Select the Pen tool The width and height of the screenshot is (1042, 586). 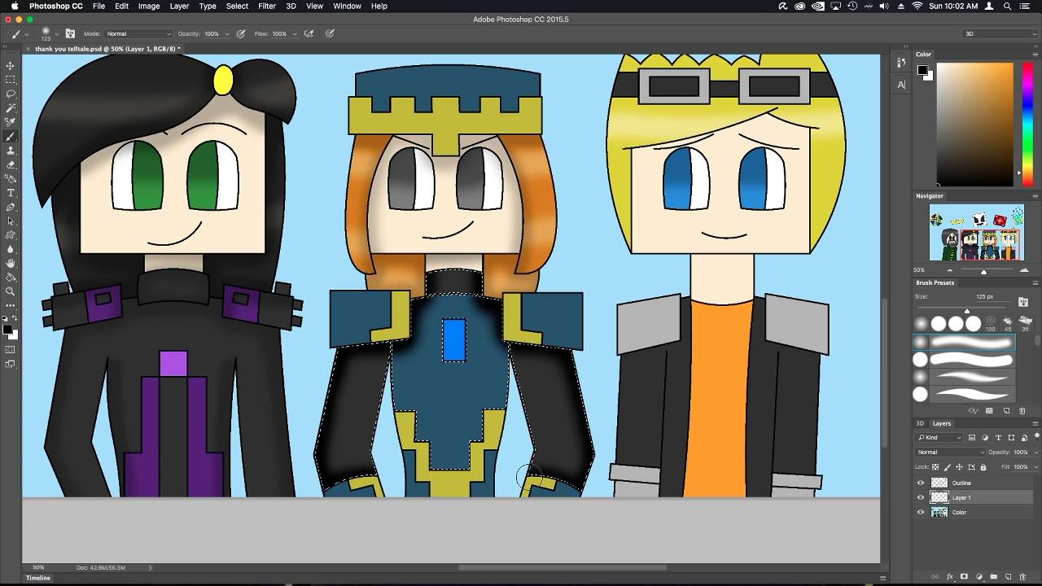point(11,207)
